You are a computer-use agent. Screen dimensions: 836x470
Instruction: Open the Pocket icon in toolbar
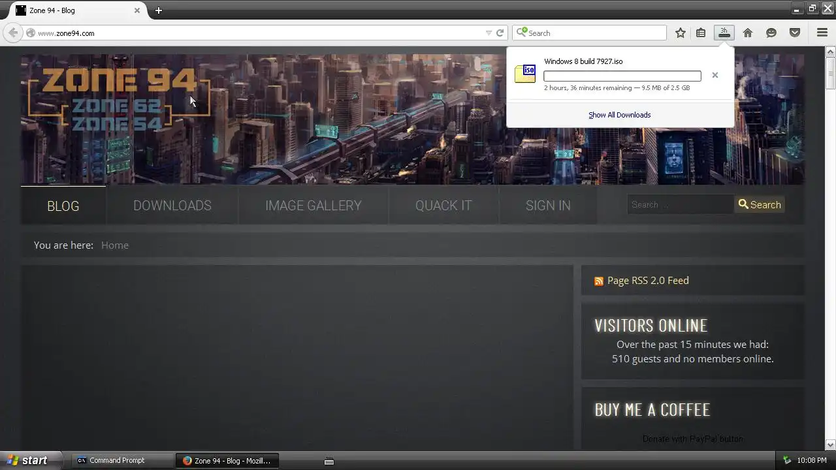[x=795, y=33]
